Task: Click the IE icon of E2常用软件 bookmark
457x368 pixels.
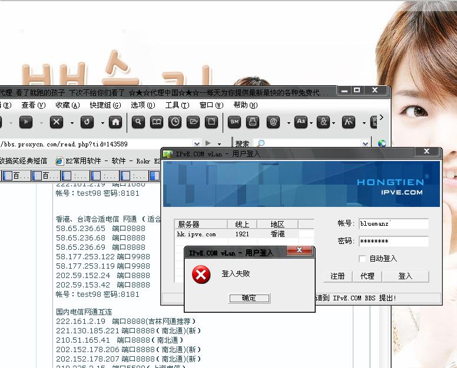Action: (x=59, y=161)
